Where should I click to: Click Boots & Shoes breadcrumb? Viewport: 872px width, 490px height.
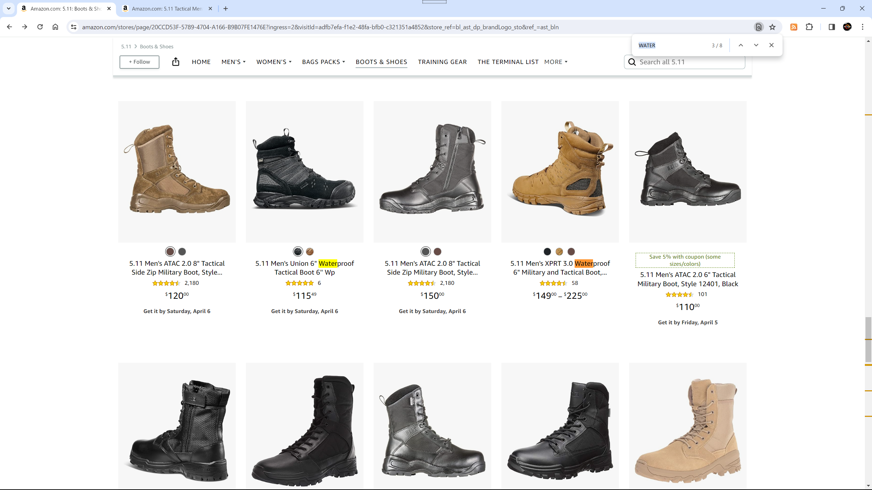156,47
